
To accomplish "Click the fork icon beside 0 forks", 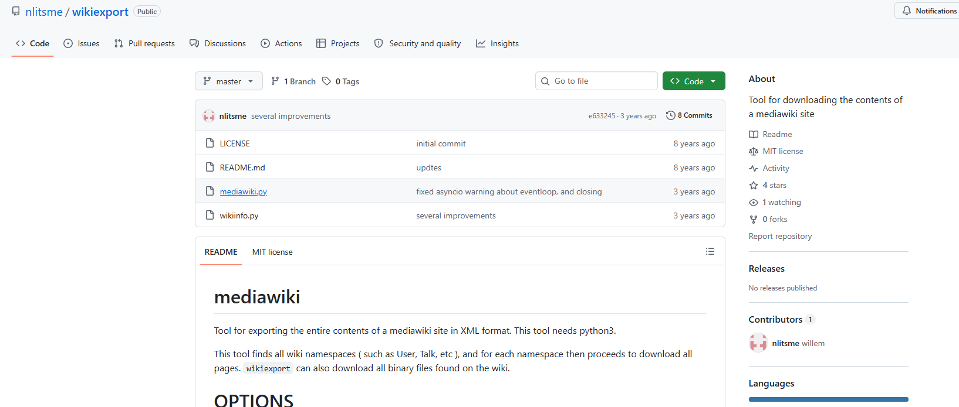I will pyautogui.click(x=754, y=219).
